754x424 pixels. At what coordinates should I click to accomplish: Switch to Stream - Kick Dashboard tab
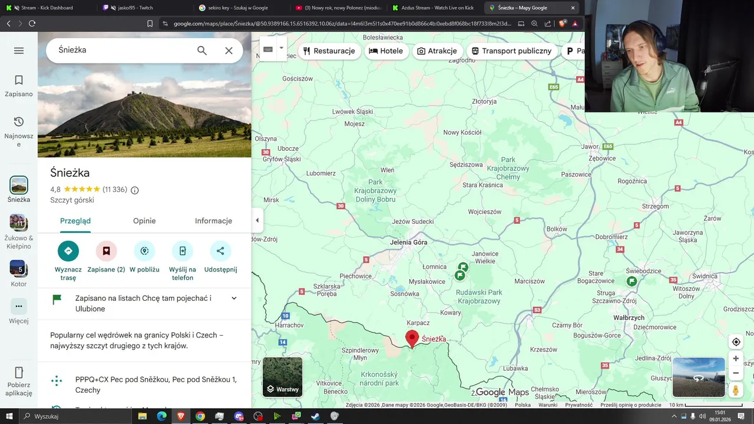tap(47, 8)
